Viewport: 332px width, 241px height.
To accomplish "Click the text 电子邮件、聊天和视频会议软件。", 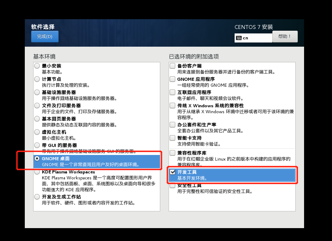I will [x=211, y=99].
